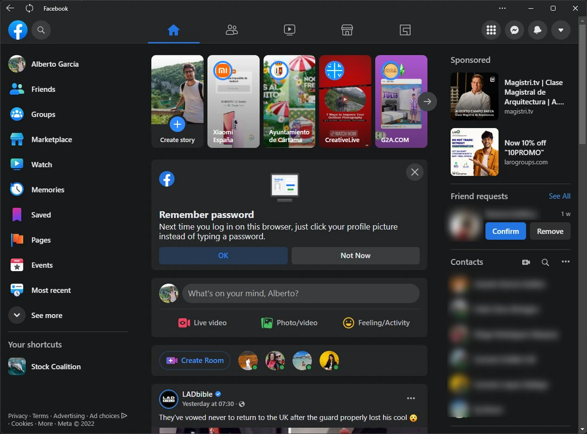Screen dimensions: 587x434
Task: Confirm the friend request
Action: (x=506, y=231)
